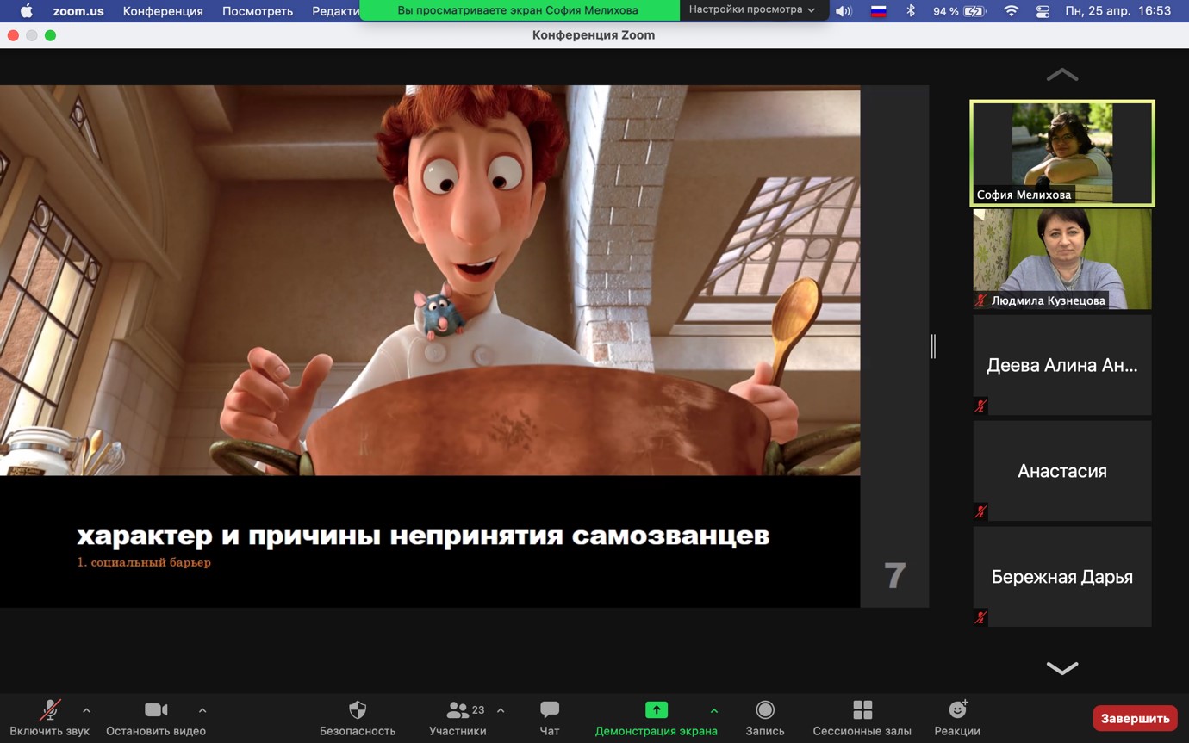
Task: Open Настройки просмотра dropdown
Action: pos(752,10)
